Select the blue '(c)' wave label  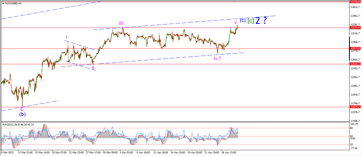(x=242, y=20)
